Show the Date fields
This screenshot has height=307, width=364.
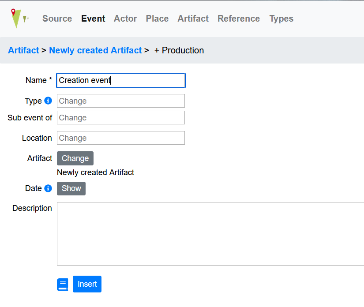tap(71, 188)
